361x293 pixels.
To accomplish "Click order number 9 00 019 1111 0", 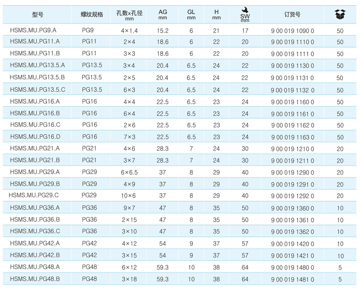I will click(x=292, y=54).
